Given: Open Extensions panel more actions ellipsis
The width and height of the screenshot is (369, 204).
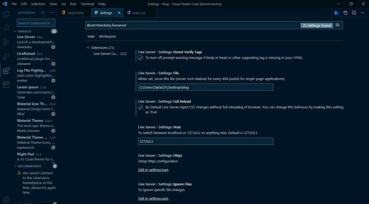Looking at the screenshot, I should pyautogui.click(x=51, y=13).
